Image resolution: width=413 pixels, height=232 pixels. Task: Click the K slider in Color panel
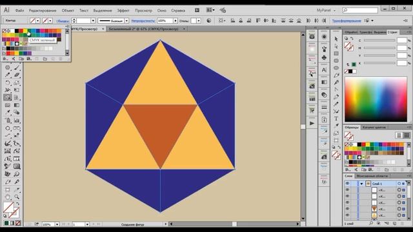tap(379, 63)
